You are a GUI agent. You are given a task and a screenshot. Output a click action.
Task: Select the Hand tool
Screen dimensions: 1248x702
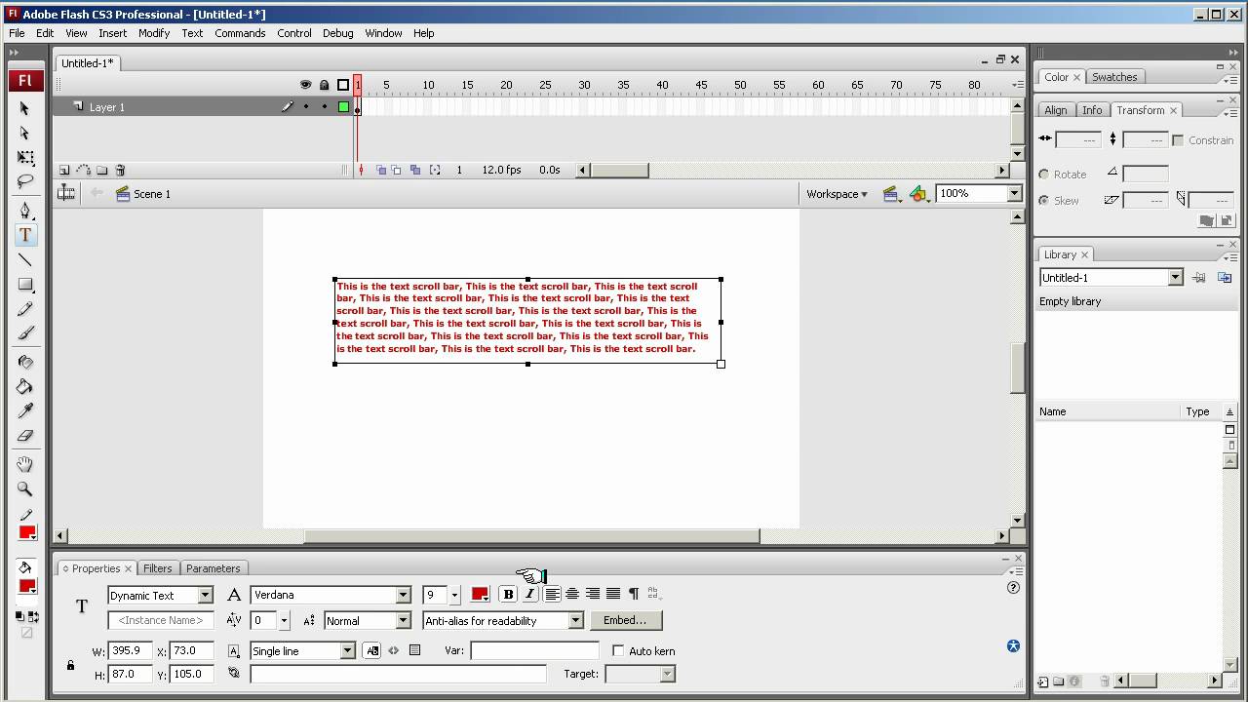(x=25, y=465)
